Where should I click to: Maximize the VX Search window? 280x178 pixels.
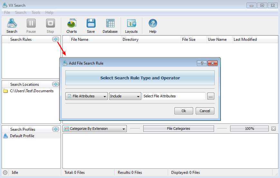(x=262, y=5)
